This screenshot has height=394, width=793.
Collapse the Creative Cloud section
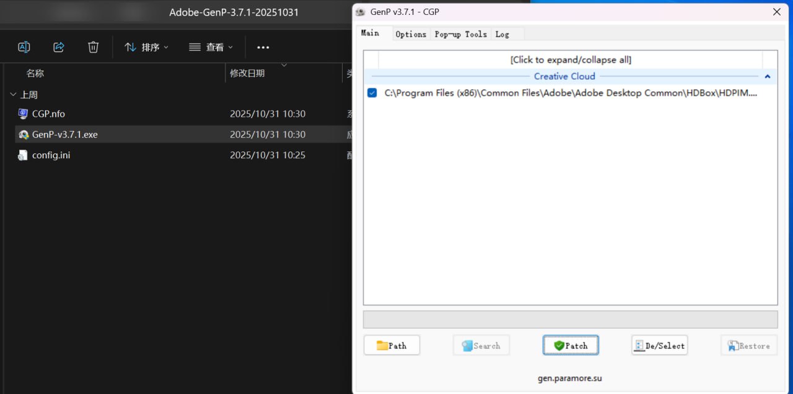tap(768, 76)
